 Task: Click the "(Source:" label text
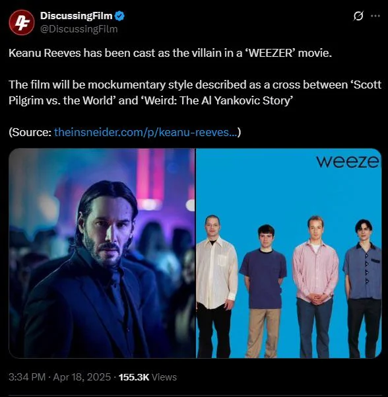(30, 132)
